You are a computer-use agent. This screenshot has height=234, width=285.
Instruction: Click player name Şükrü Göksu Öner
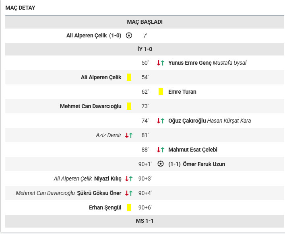tap(99, 193)
